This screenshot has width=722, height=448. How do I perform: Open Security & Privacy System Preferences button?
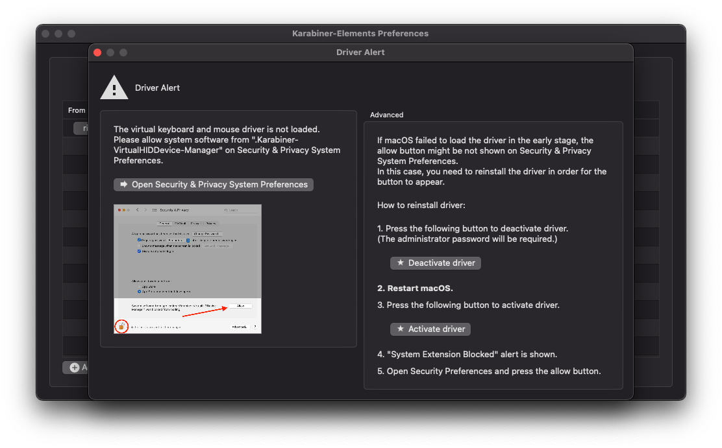[x=213, y=184]
